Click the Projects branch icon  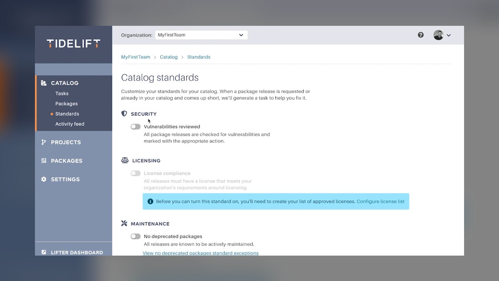44,142
